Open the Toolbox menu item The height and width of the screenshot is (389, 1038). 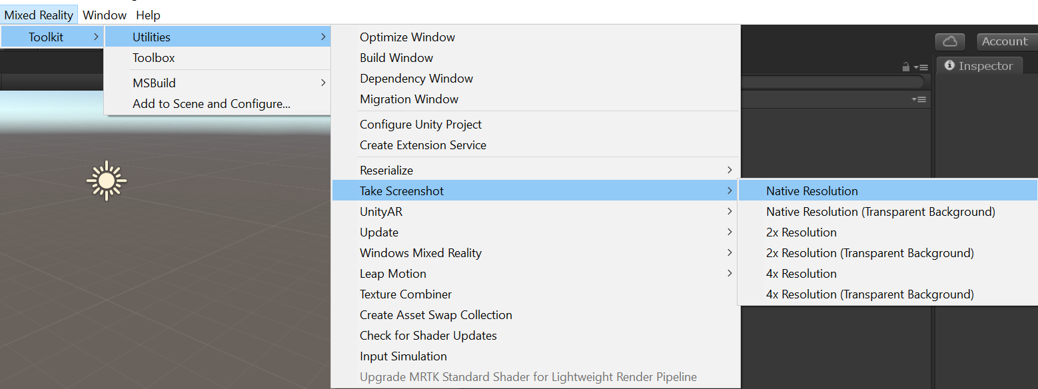pyautogui.click(x=153, y=58)
